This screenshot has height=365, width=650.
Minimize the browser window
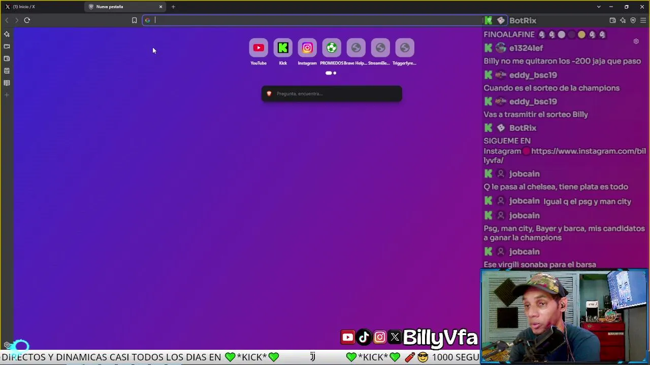pyautogui.click(x=611, y=7)
